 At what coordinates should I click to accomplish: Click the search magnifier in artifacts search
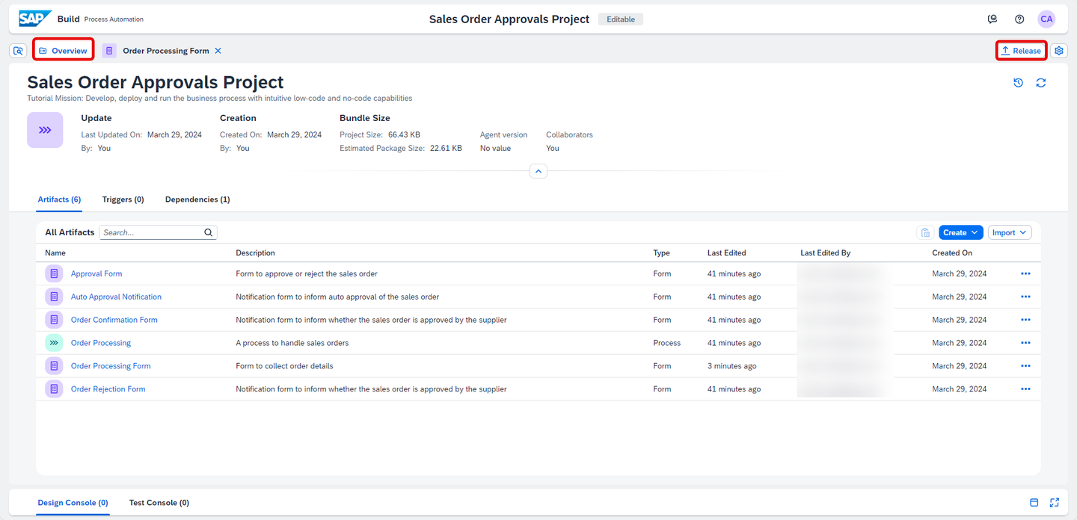click(209, 232)
